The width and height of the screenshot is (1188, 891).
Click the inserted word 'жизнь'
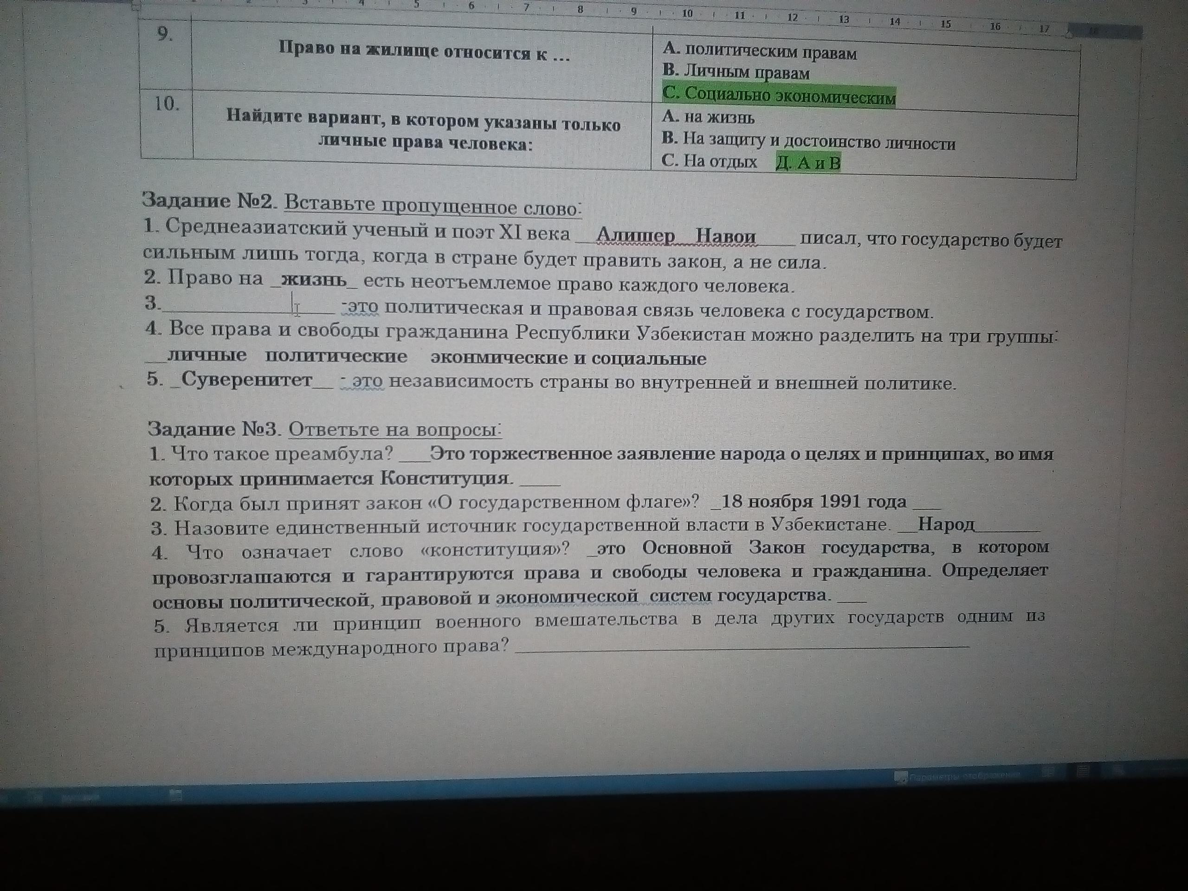tap(315, 280)
